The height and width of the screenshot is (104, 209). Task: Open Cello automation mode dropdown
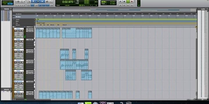[19, 58]
